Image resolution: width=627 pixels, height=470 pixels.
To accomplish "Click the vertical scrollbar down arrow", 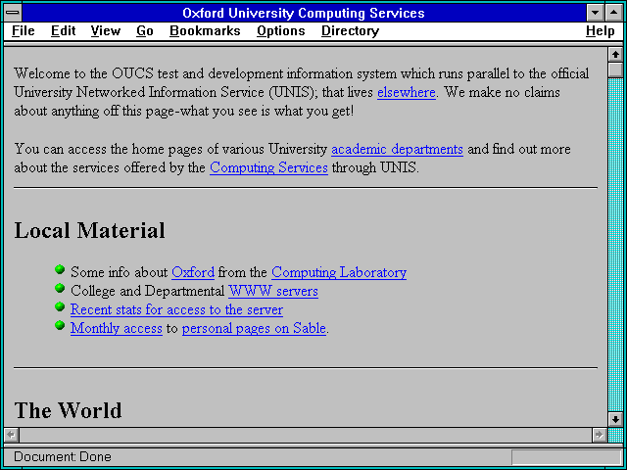I will coord(615,419).
